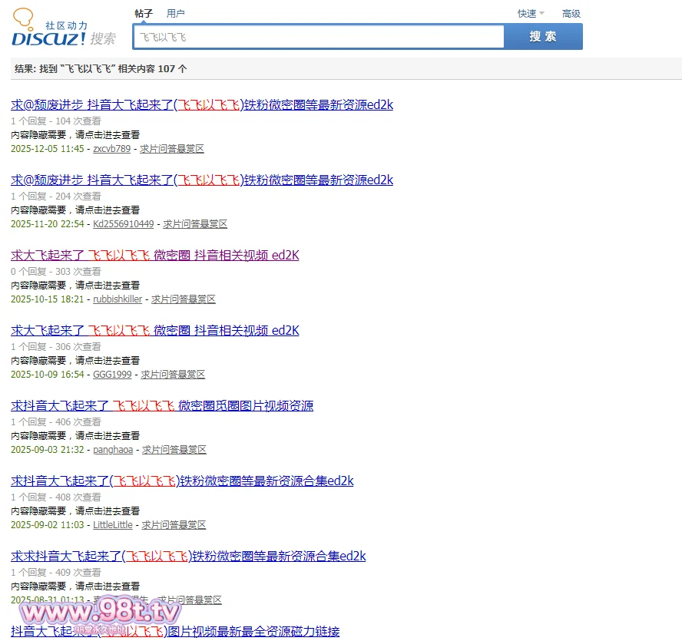View GGG1999's profile
This screenshot has height=641, width=682.
pos(112,375)
